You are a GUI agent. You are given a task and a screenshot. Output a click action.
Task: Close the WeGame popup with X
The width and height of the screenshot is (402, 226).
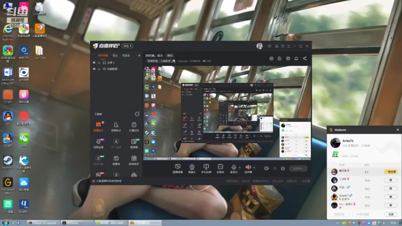coord(397,130)
